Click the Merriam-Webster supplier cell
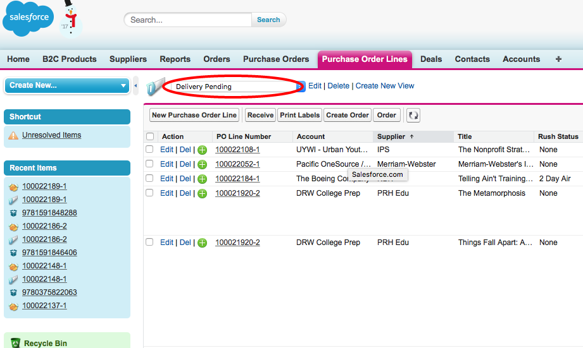This screenshot has width=583, height=348. click(406, 164)
